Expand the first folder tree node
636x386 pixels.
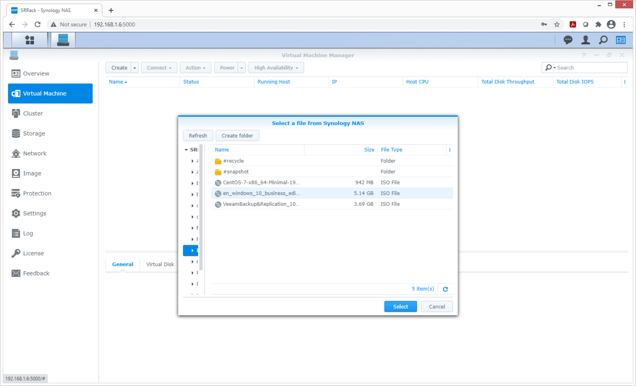coord(193,161)
